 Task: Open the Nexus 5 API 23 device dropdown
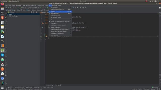click(x=33, y=8)
